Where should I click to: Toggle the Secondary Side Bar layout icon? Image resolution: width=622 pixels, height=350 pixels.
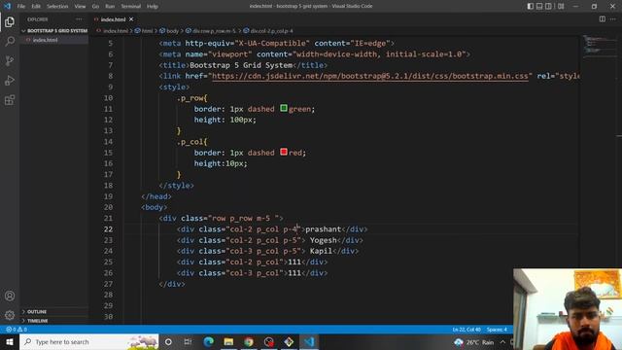548,6
